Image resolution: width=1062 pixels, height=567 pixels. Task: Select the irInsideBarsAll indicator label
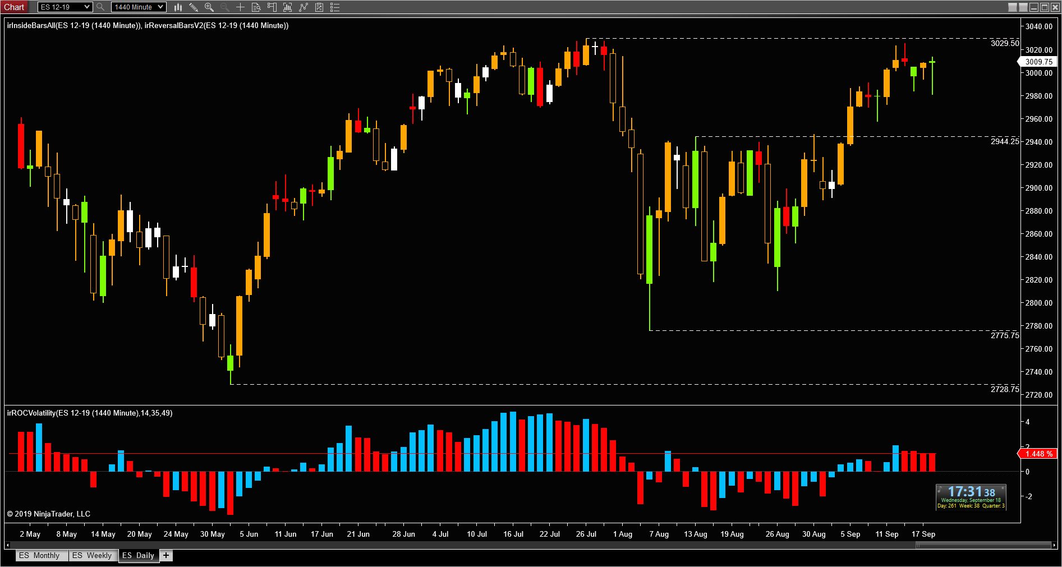coord(73,25)
